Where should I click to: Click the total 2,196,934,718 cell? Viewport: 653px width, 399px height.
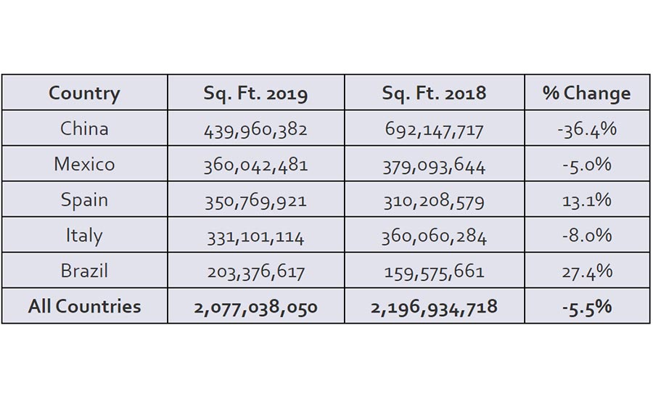[435, 307]
